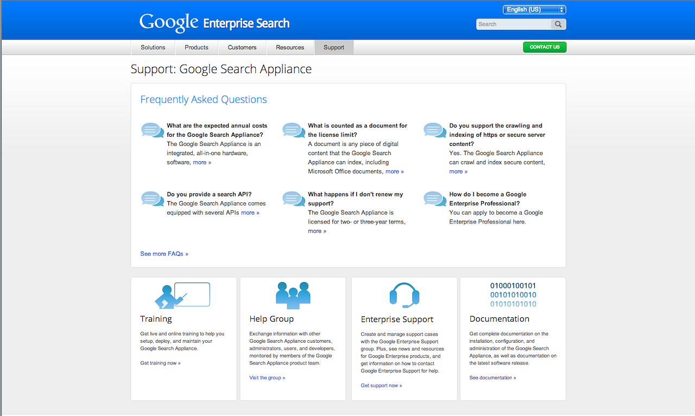This screenshot has width=695, height=416.
Task: Click the Visit the group link
Action: click(x=267, y=377)
